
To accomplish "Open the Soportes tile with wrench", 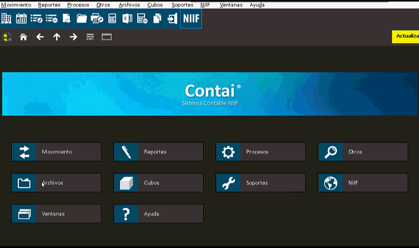I will point(260,183).
